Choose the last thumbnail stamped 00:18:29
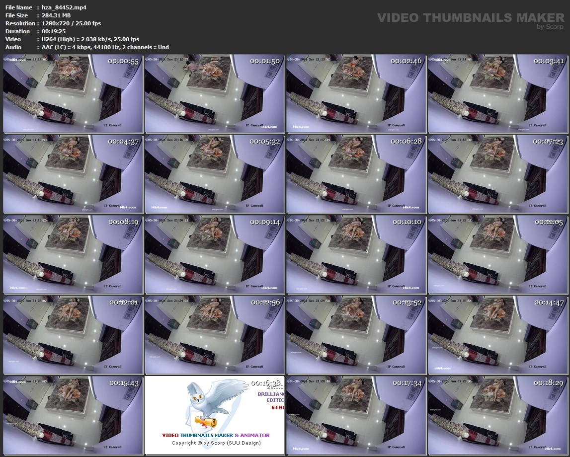This screenshot has width=570, height=457. coord(497,416)
